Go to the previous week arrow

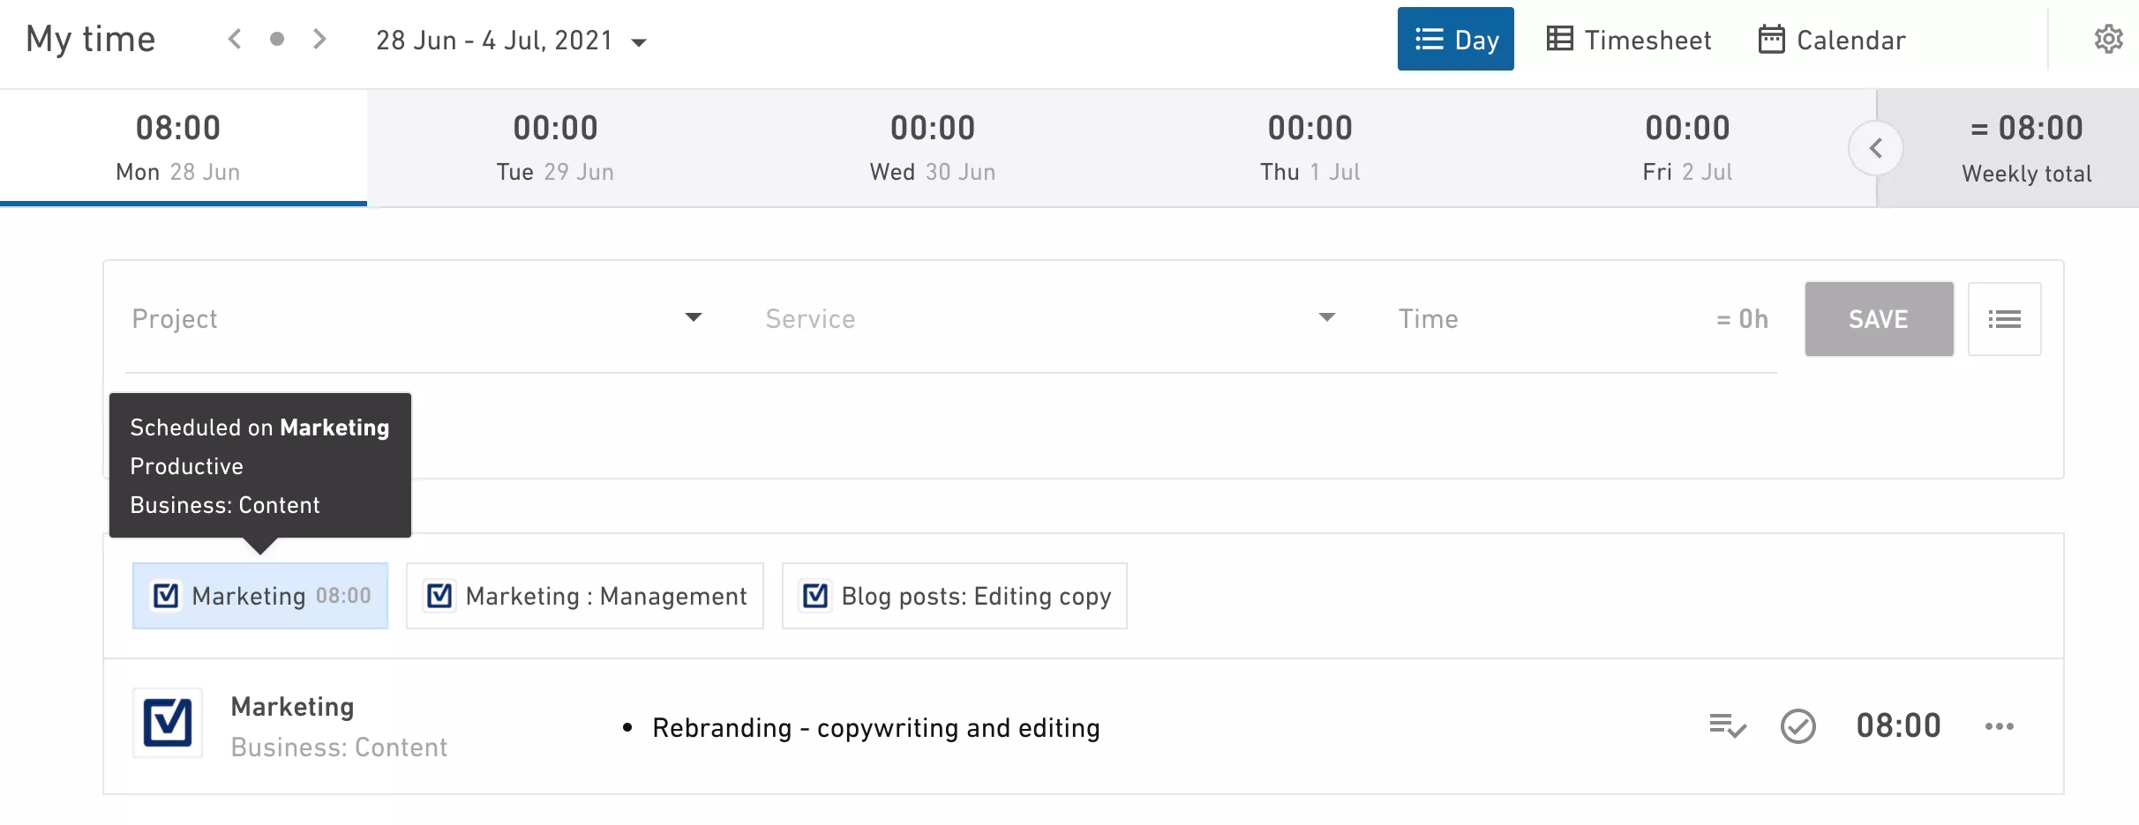[x=235, y=39]
